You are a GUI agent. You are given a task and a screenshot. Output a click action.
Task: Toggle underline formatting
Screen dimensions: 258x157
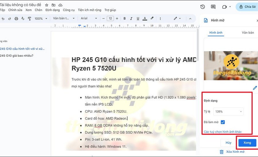[138, 18]
